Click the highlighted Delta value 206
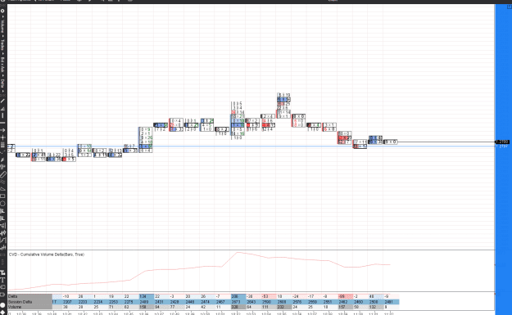512x315 pixels. (235, 296)
